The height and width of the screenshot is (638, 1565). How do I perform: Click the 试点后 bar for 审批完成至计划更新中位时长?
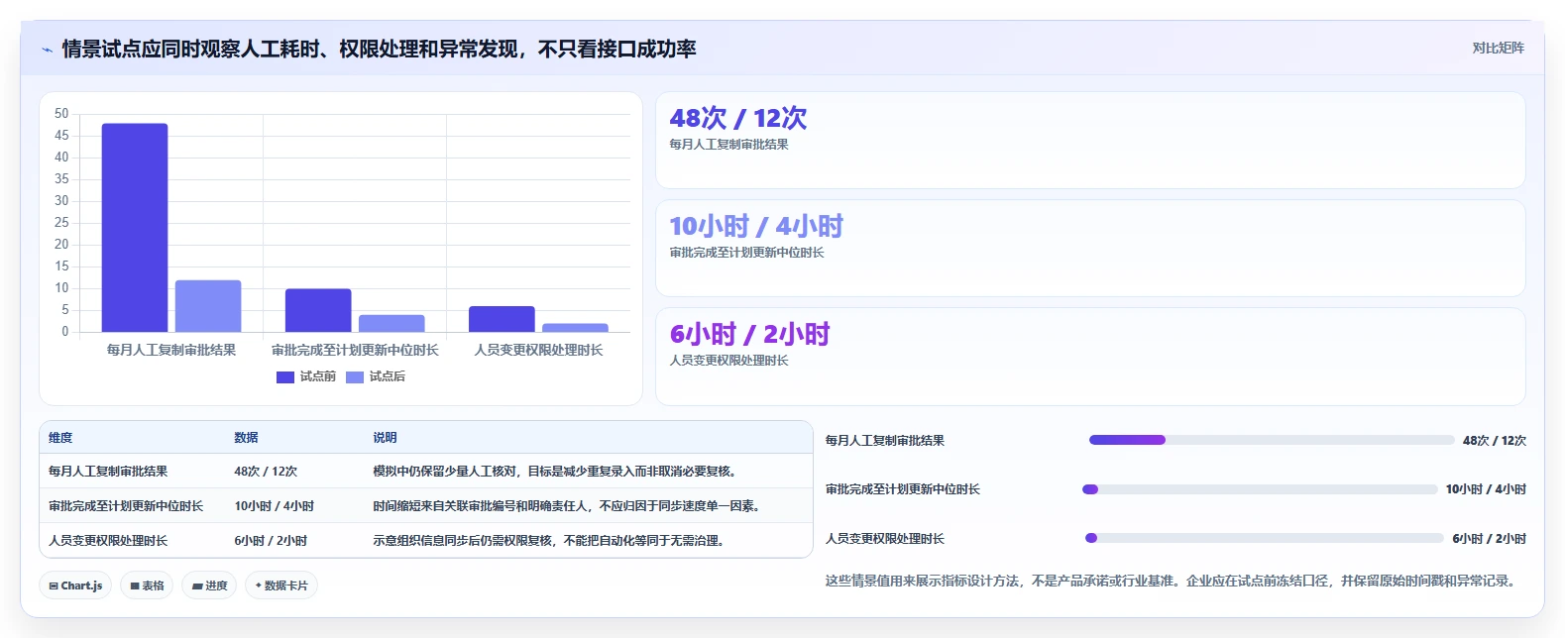(x=391, y=324)
